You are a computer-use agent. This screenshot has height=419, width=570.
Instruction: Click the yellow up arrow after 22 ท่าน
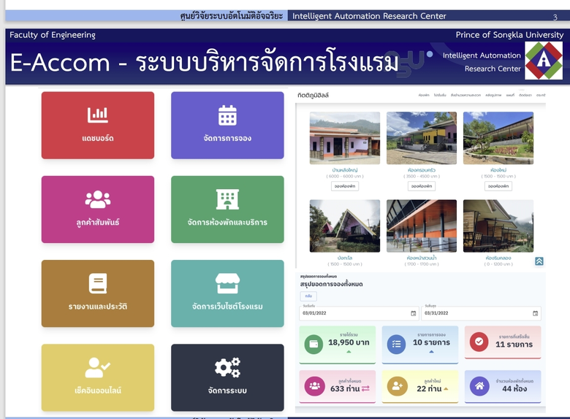(446, 389)
